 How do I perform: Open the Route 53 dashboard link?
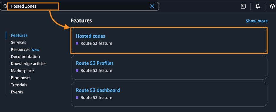pyautogui.click(x=98, y=90)
